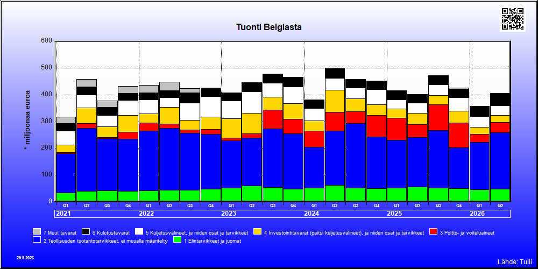Click the y-axis value 200
Image resolution: width=538 pixels, height=269 pixels.
47,148
